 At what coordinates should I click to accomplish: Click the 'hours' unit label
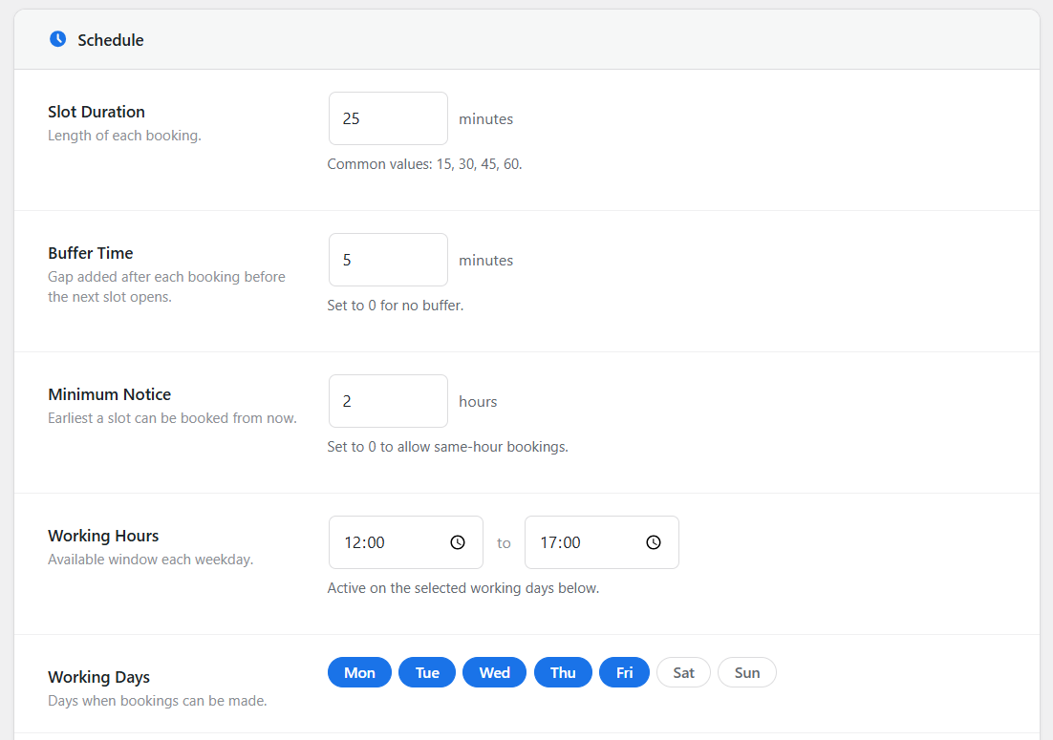pos(478,401)
